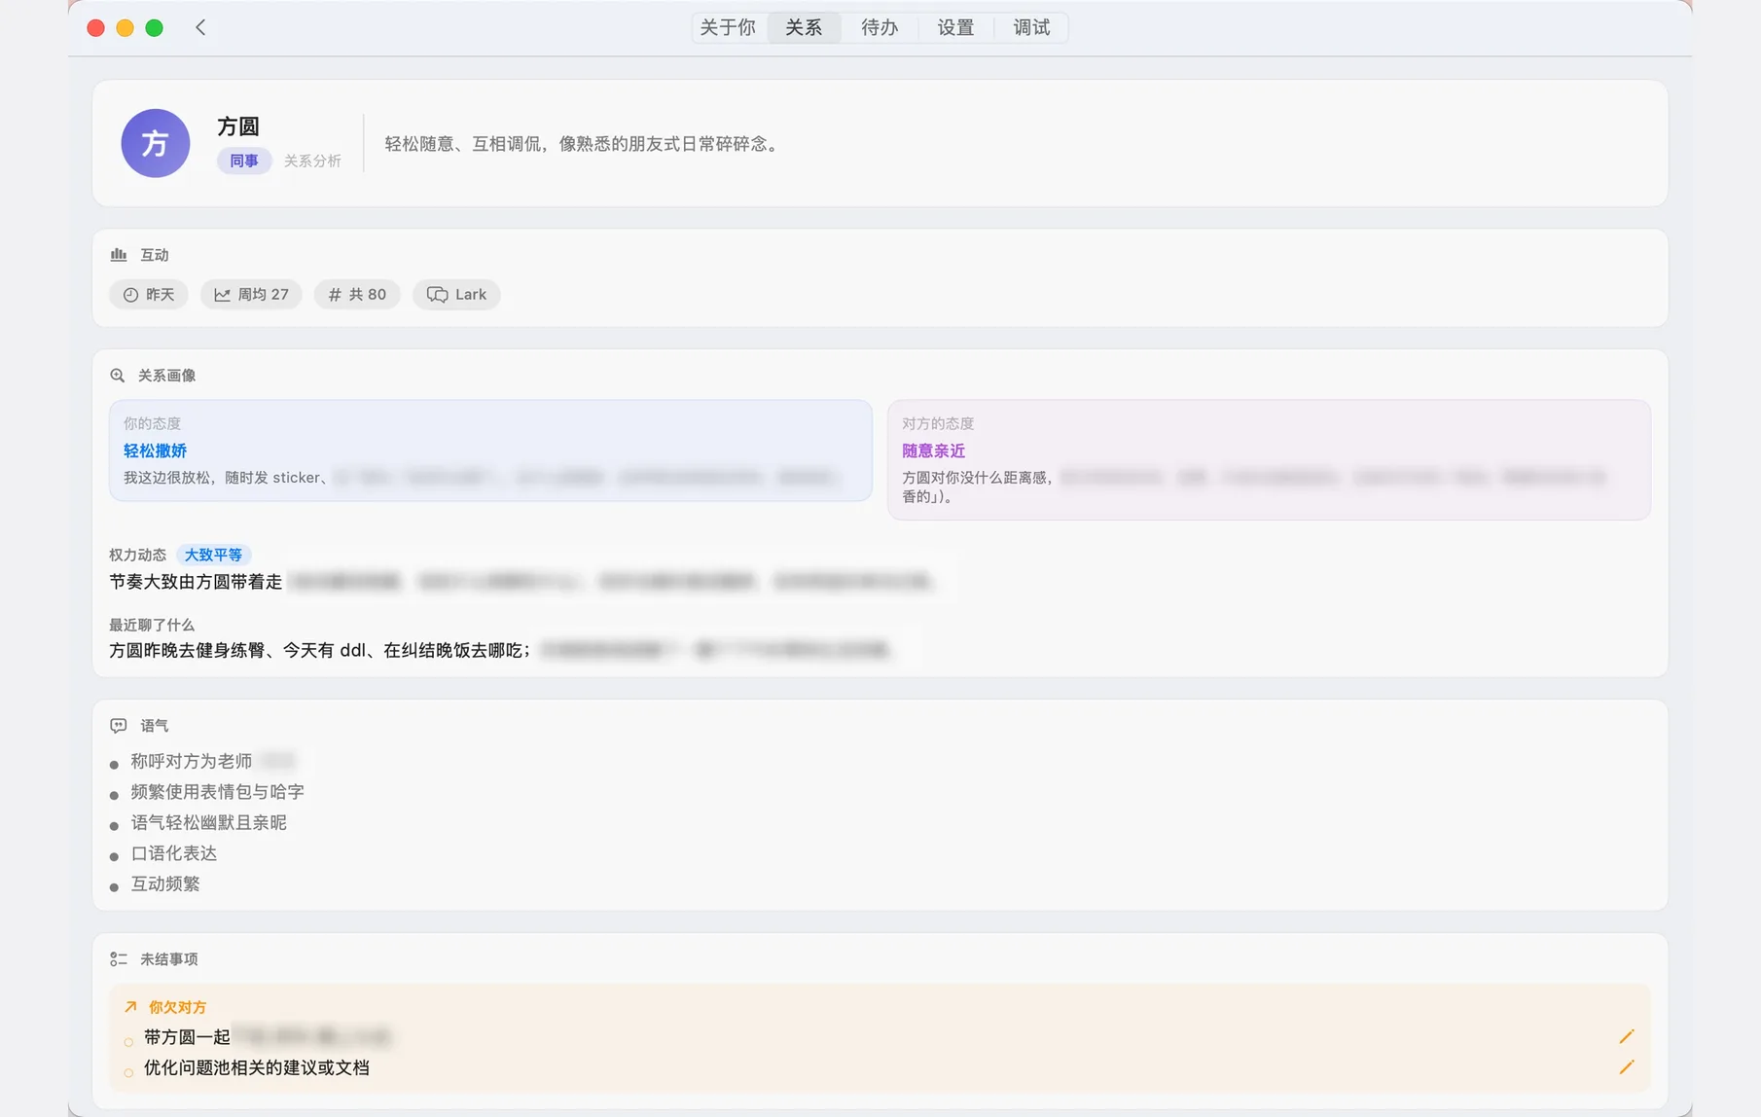Edit the 带方圆一起 item with the pencil icon
Screen dimensions: 1761x1117
1626,1037
